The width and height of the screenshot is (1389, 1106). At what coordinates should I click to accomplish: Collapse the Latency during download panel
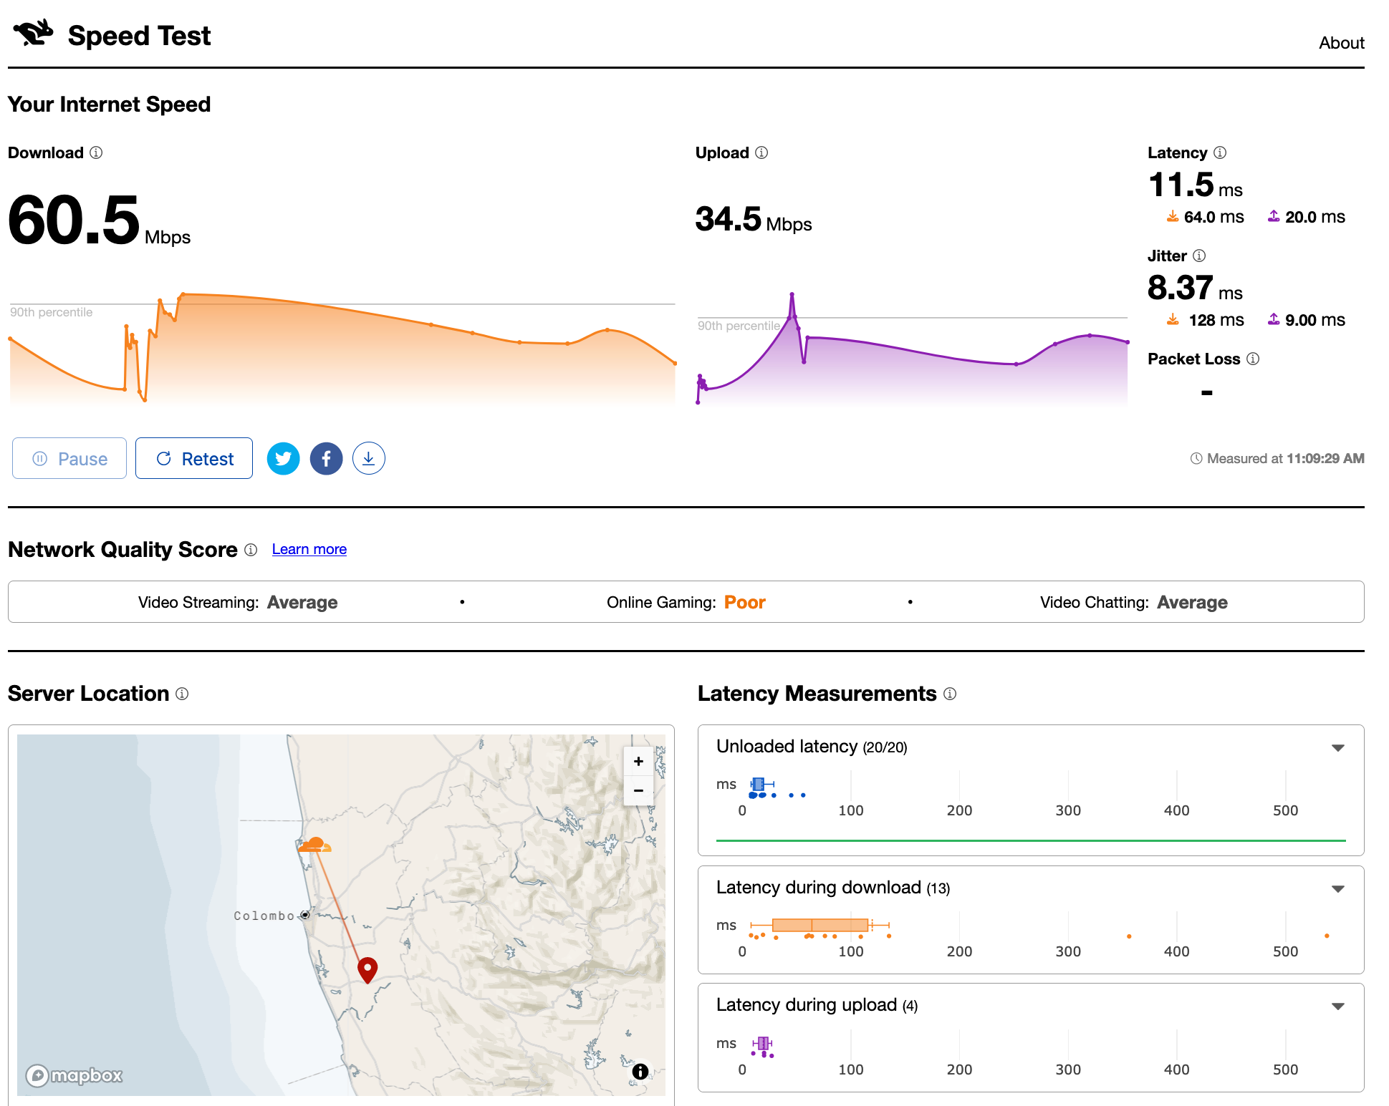(1338, 888)
